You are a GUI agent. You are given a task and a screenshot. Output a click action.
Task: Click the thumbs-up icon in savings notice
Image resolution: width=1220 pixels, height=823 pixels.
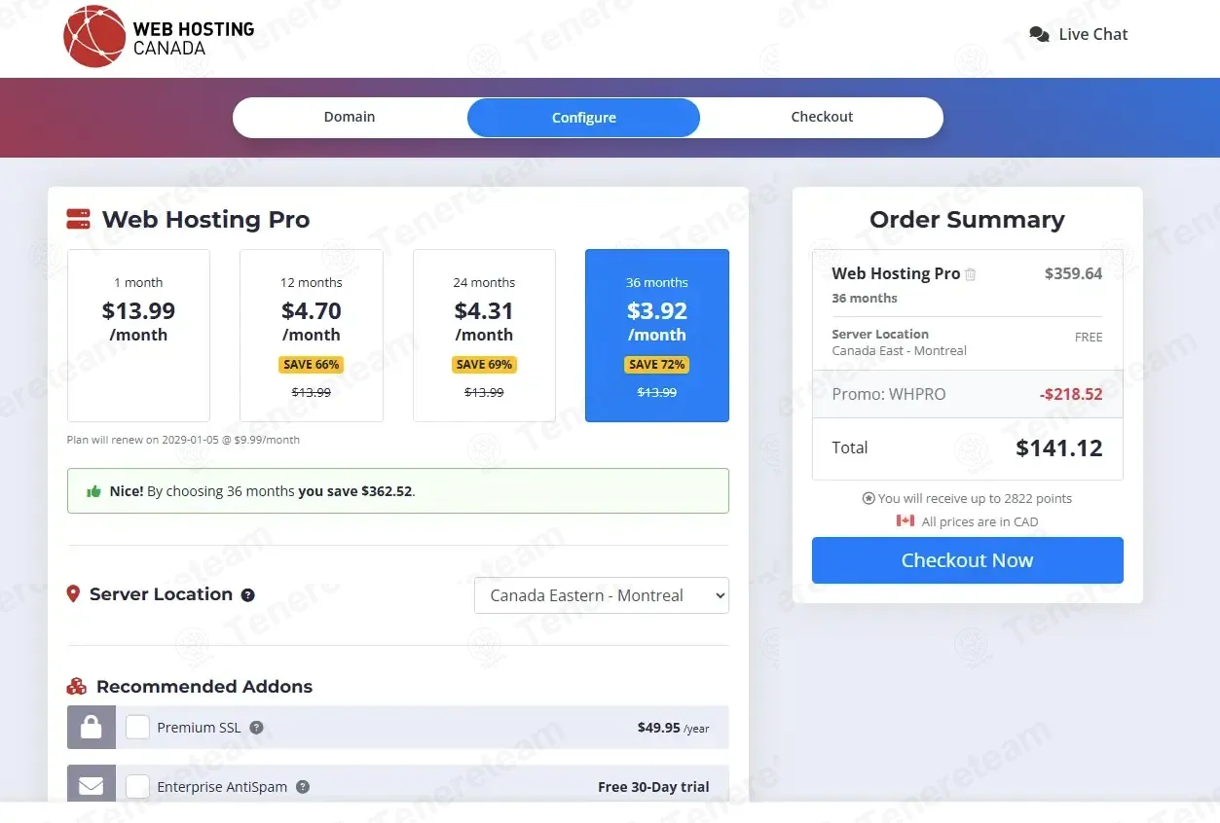pos(94,491)
